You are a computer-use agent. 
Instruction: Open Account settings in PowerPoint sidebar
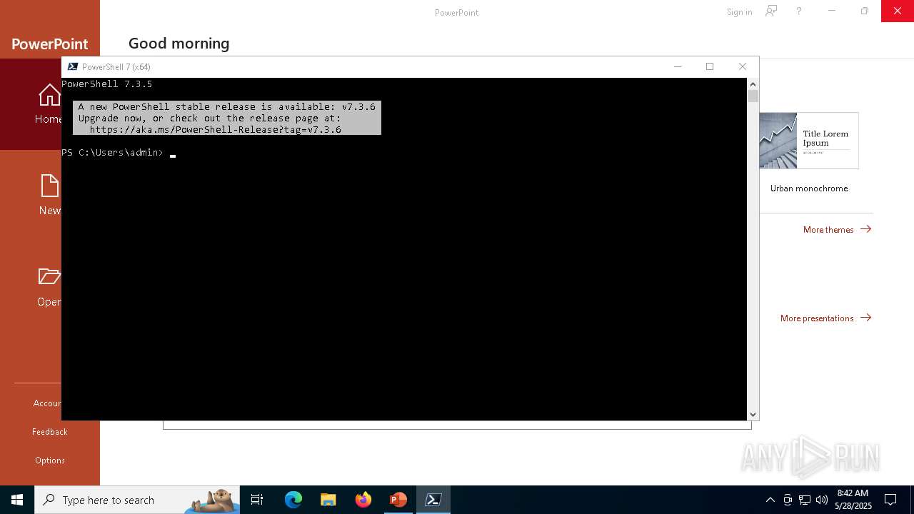[x=46, y=403]
